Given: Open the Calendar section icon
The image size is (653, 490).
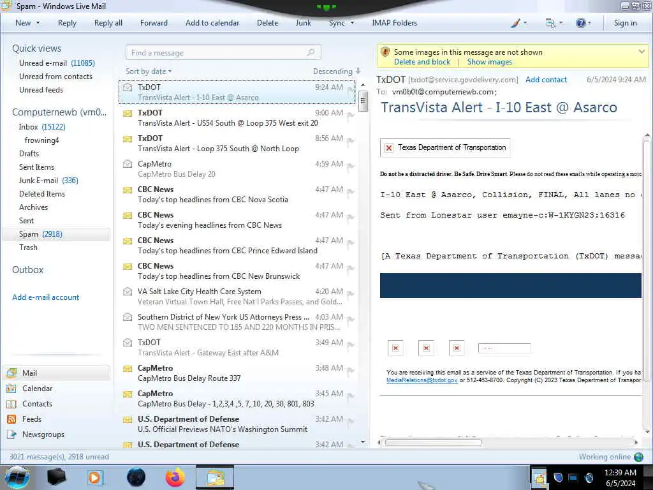Looking at the screenshot, I should pos(11,389).
